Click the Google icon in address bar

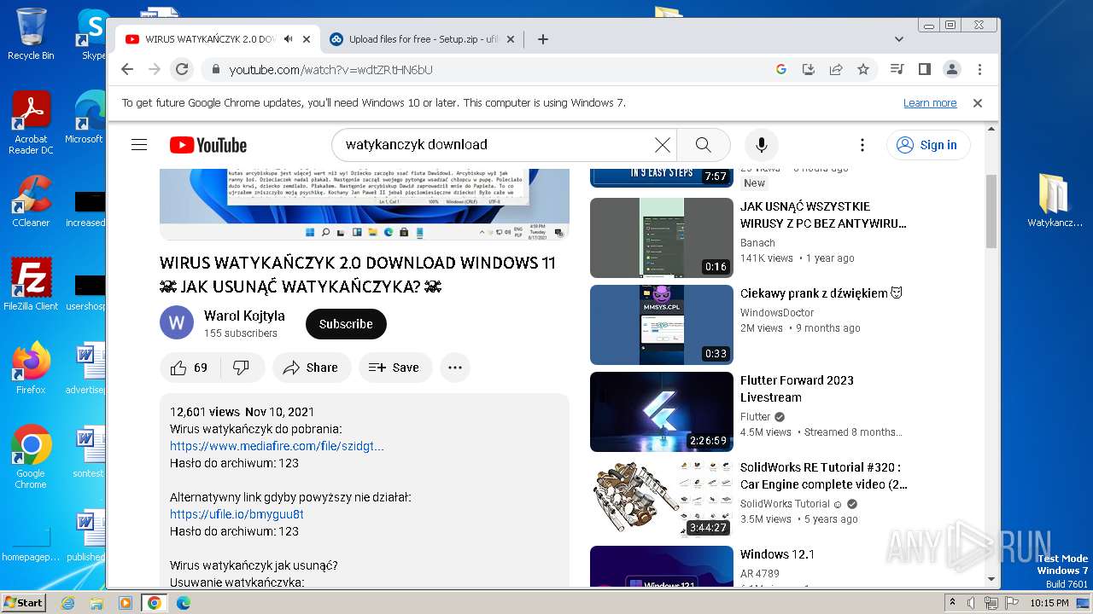[780, 69]
